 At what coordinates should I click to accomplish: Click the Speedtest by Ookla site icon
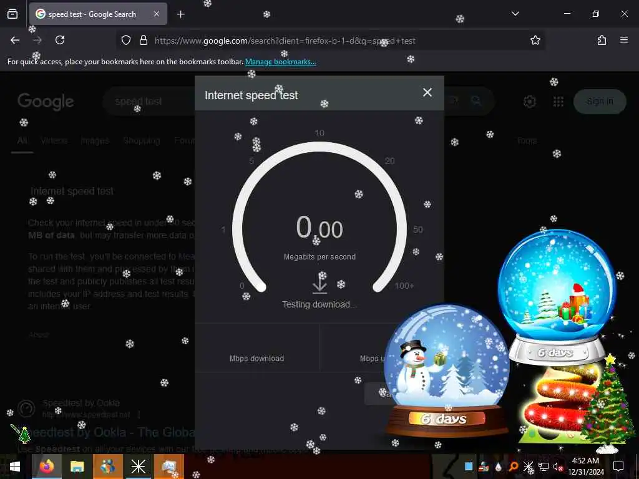click(26, 409)
